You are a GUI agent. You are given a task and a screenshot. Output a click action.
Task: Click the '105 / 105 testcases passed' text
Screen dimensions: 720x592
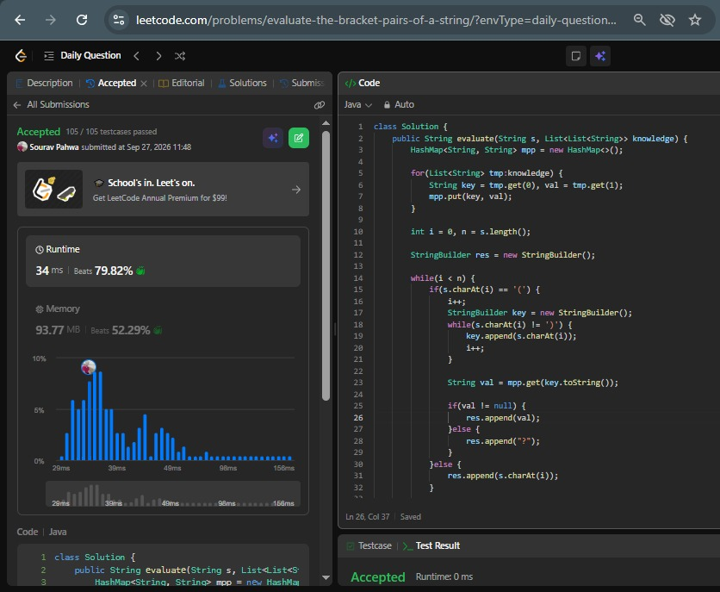[111, 132]
